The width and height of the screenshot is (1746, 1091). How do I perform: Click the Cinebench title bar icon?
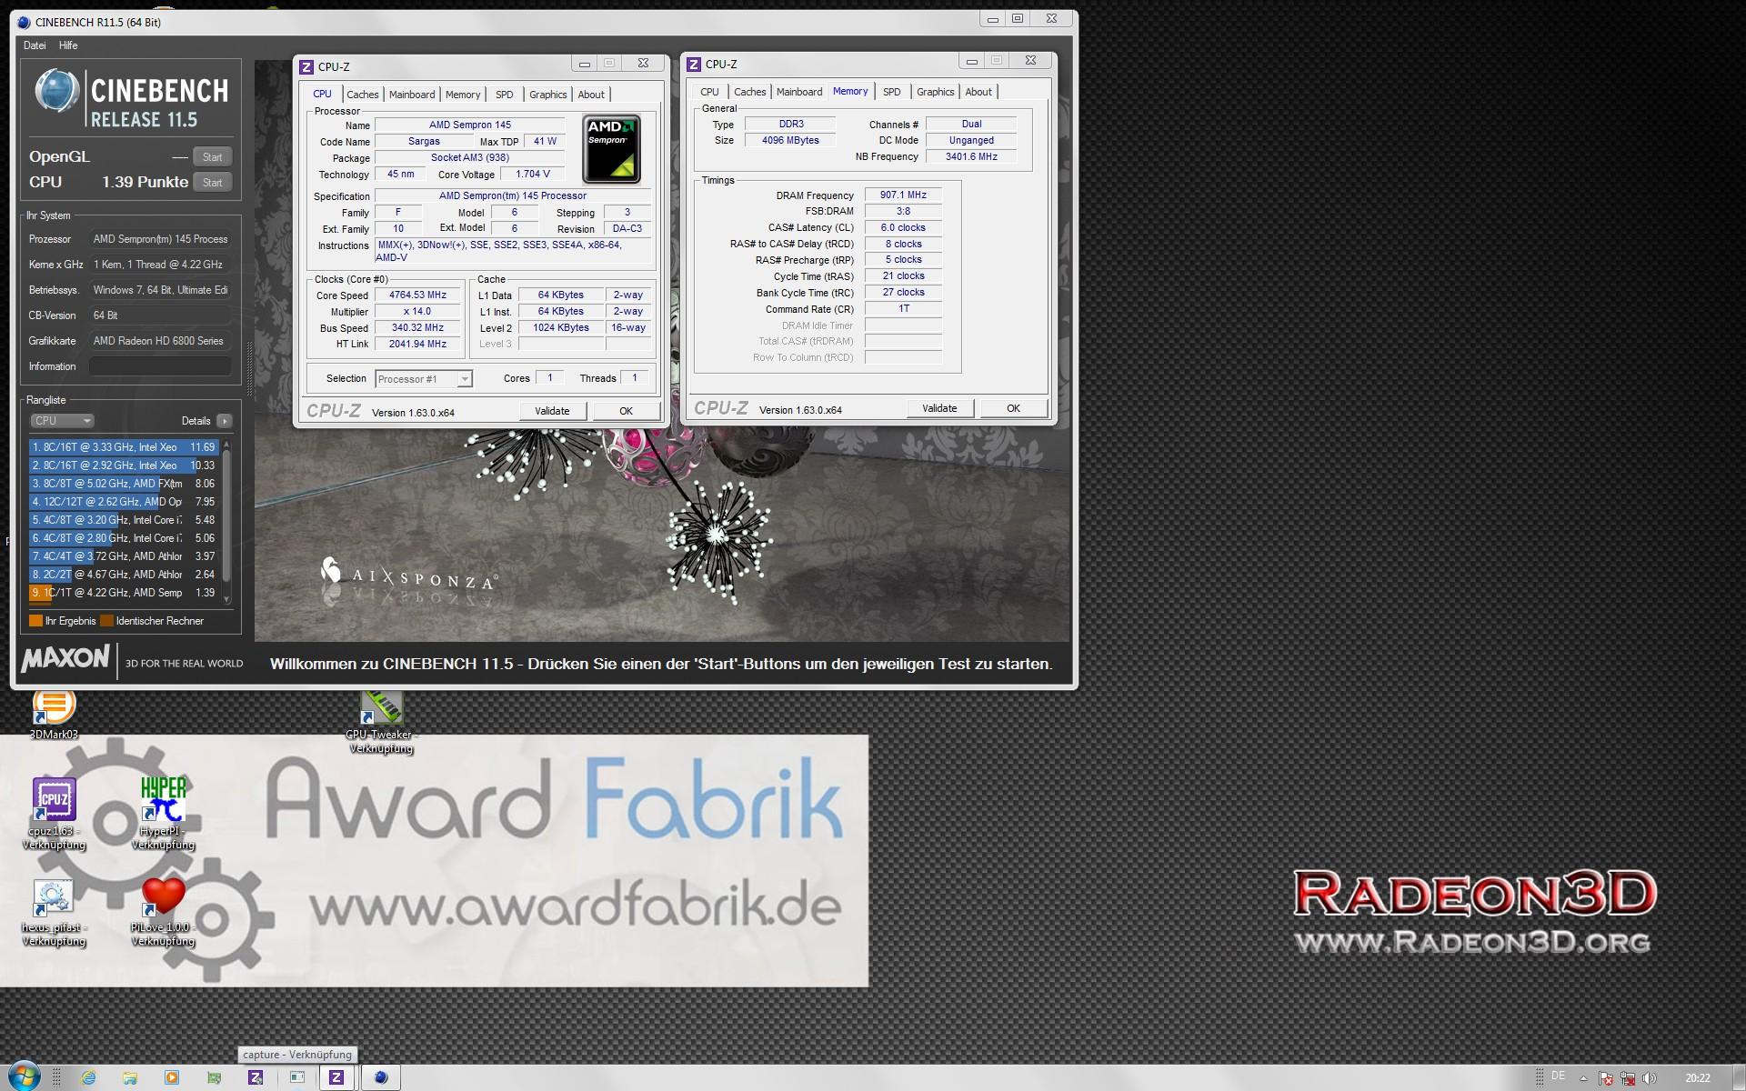click(x=24, y=22)
